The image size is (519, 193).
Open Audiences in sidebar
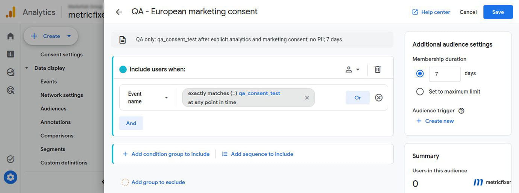[x=53, y=109]
